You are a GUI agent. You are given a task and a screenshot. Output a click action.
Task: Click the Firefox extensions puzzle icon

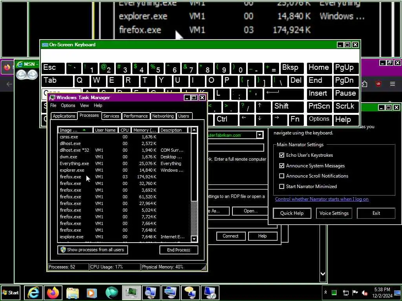pos(365,84)
